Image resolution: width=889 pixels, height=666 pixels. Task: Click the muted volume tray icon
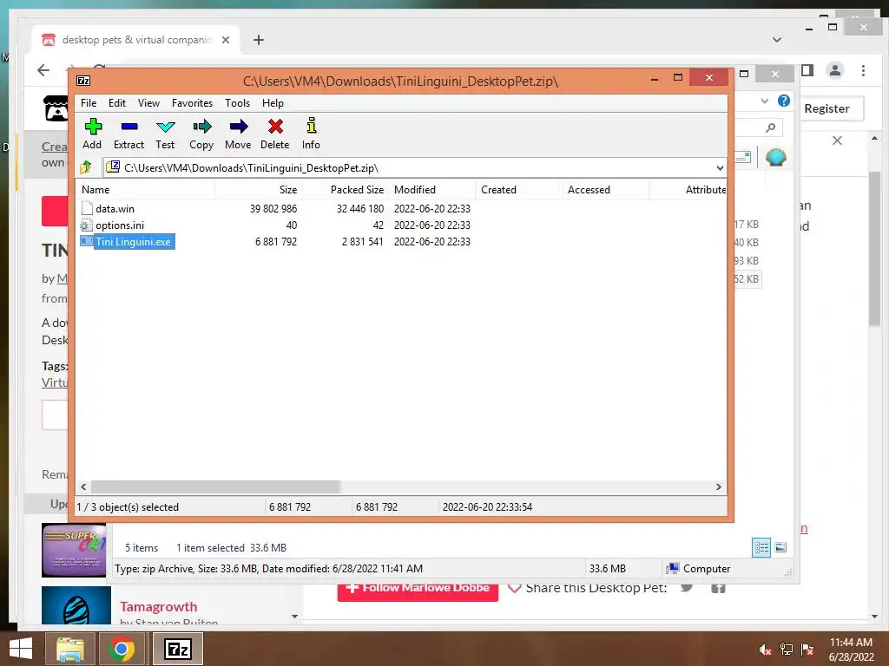click(x=765, y=650)
